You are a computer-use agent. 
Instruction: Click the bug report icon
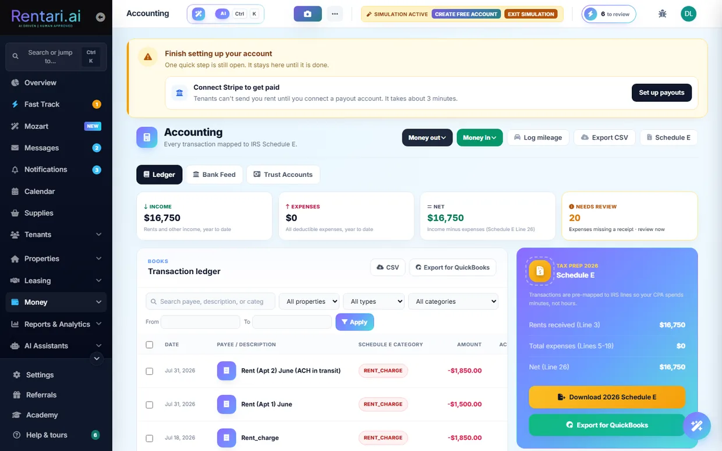[x=662, y=14]
